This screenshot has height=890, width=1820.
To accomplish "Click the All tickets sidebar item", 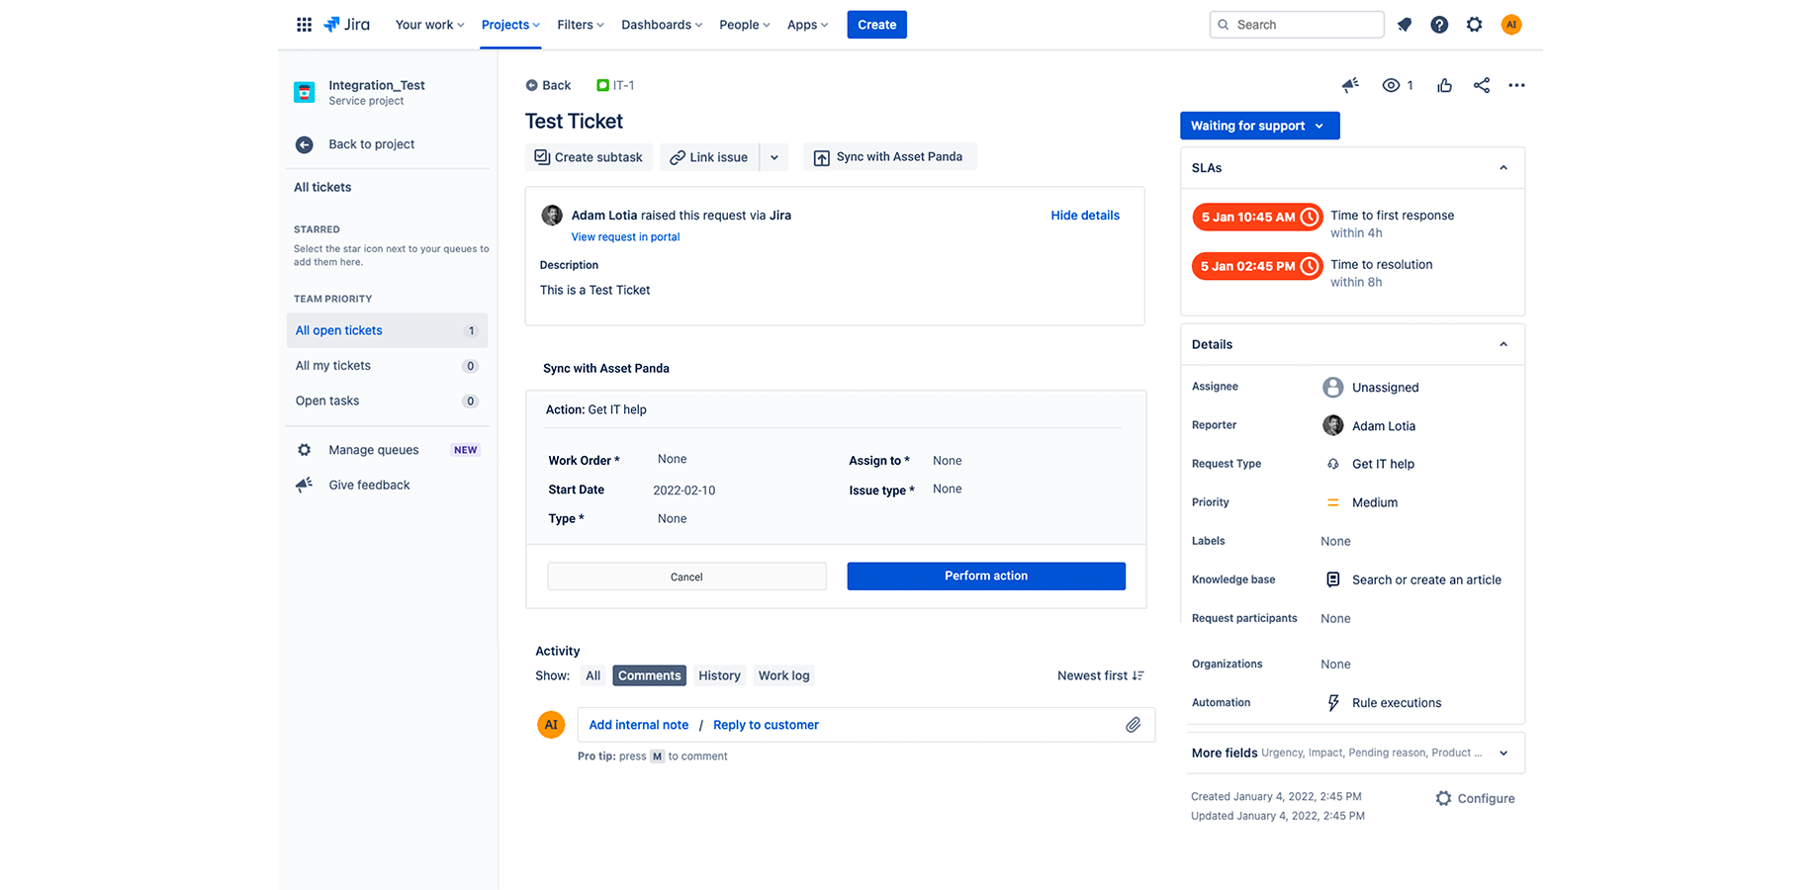I will pyautogui.click(x=322, y=187).
